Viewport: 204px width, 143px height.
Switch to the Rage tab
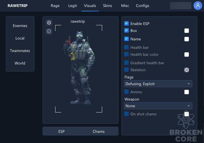[55, 6]
